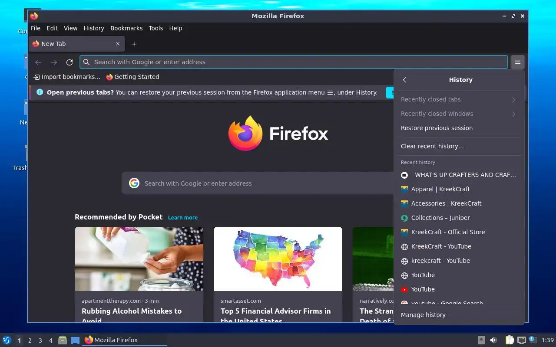Open the taskbar start menu icon
The height and width of the screenshot is (347, 556).
tap(7, 340)
